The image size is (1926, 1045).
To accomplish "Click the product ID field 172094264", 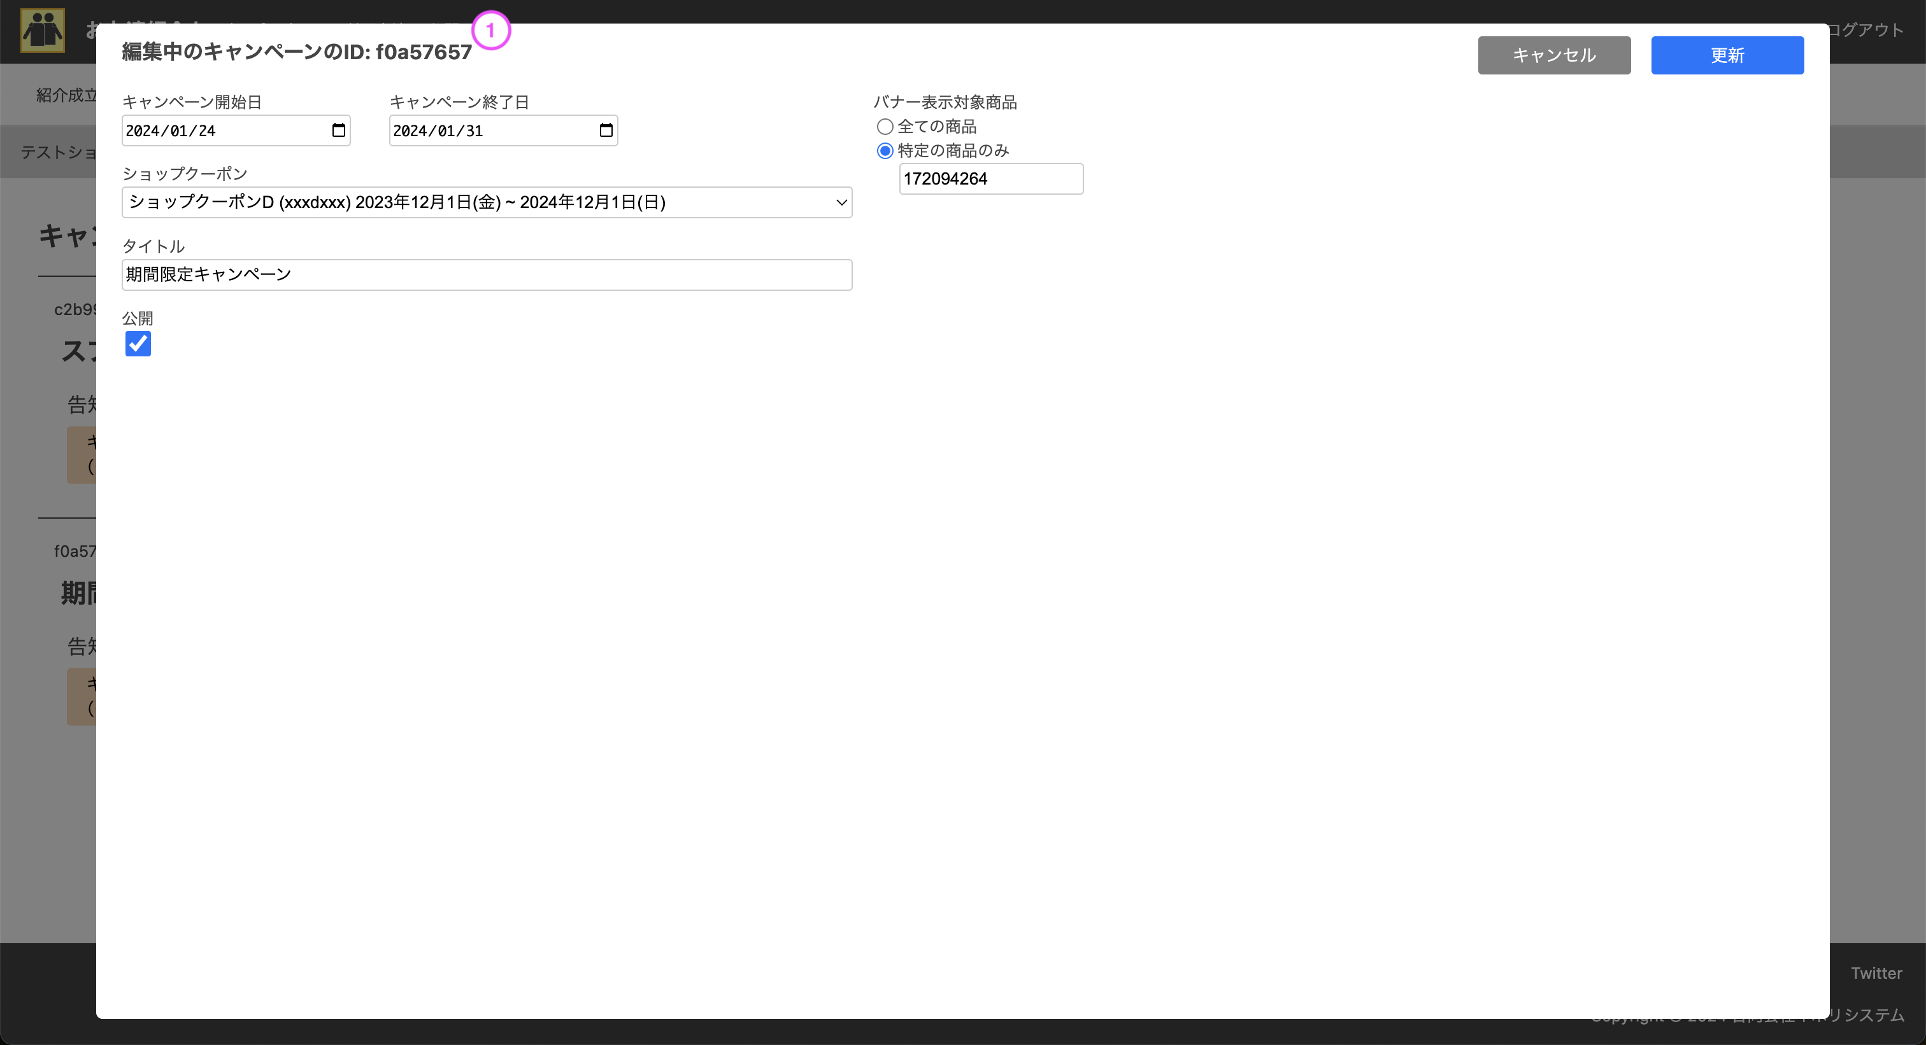I will pos(992,179).
